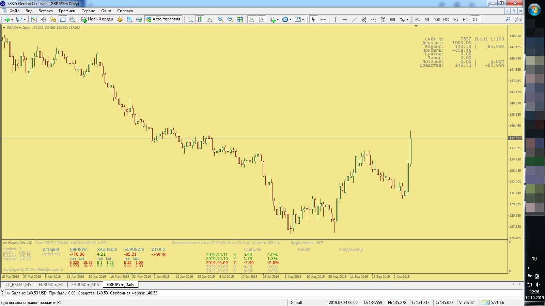545x306 pixels.
Task: Open the Windows Start button
Action: [534, 10]
